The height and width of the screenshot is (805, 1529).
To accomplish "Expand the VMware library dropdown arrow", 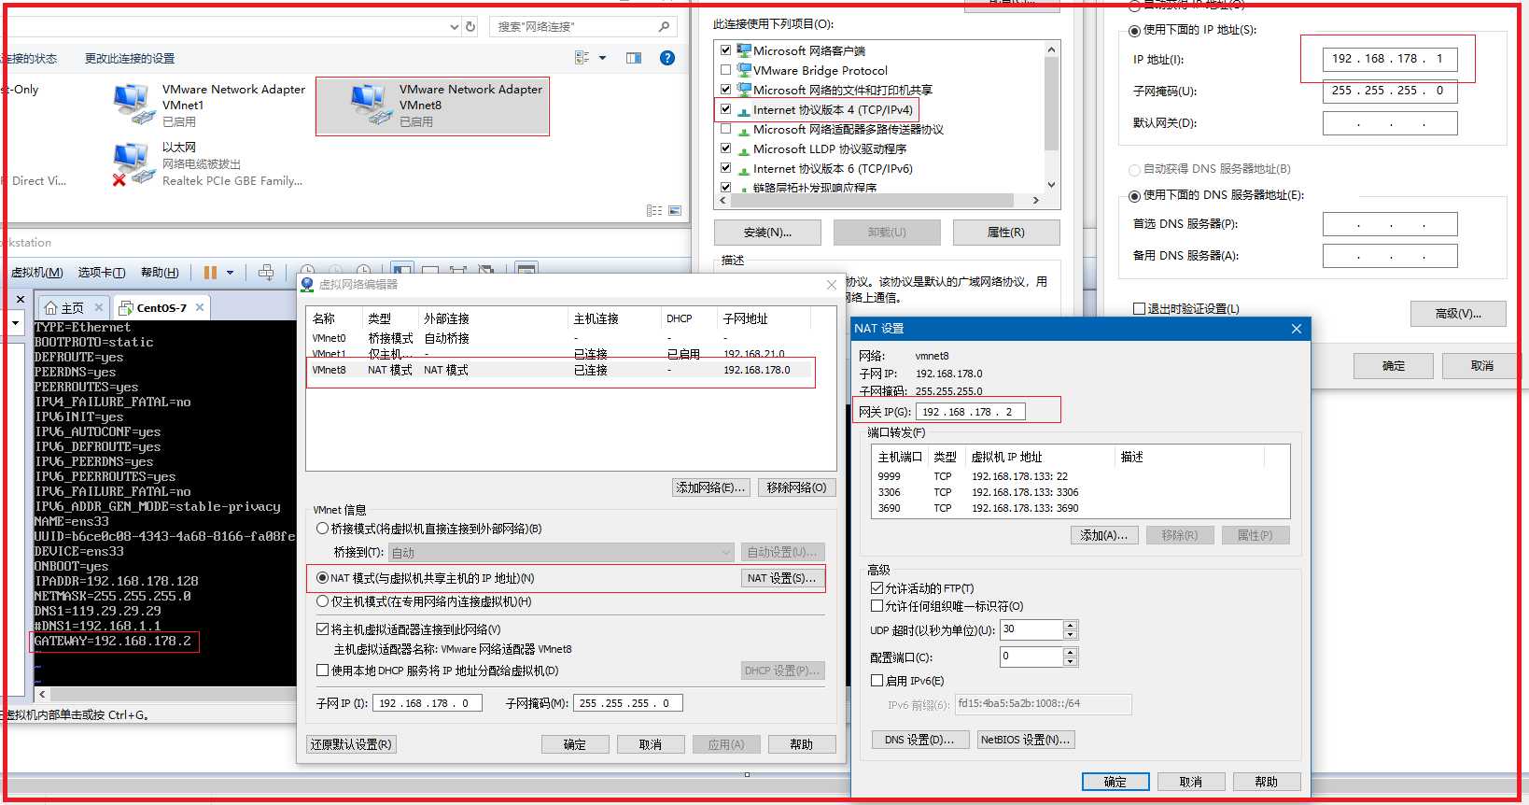I will [16, 323].
